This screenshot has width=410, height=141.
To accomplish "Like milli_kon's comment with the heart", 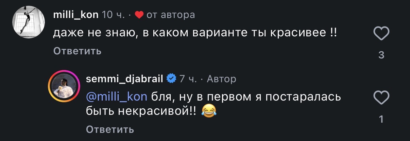I will pos(381,35).
